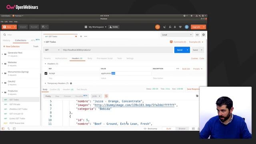Open Find and Replace icon in status bar
Viewport: 256px width, 144px height.
(8, 129)
